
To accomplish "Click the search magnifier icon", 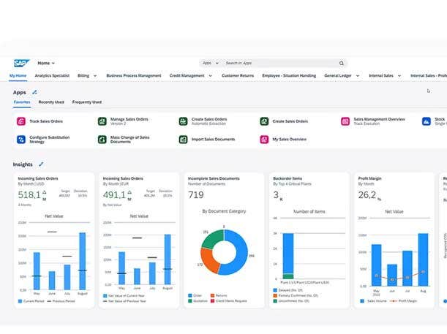I will [341, 64].
